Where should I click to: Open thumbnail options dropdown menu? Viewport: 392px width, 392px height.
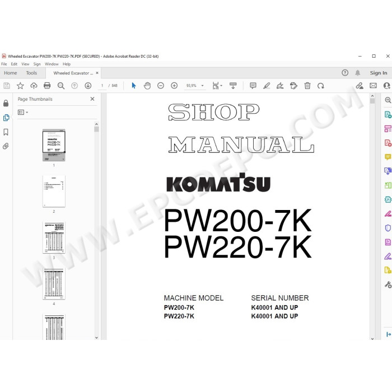click(x=23, y=113)
